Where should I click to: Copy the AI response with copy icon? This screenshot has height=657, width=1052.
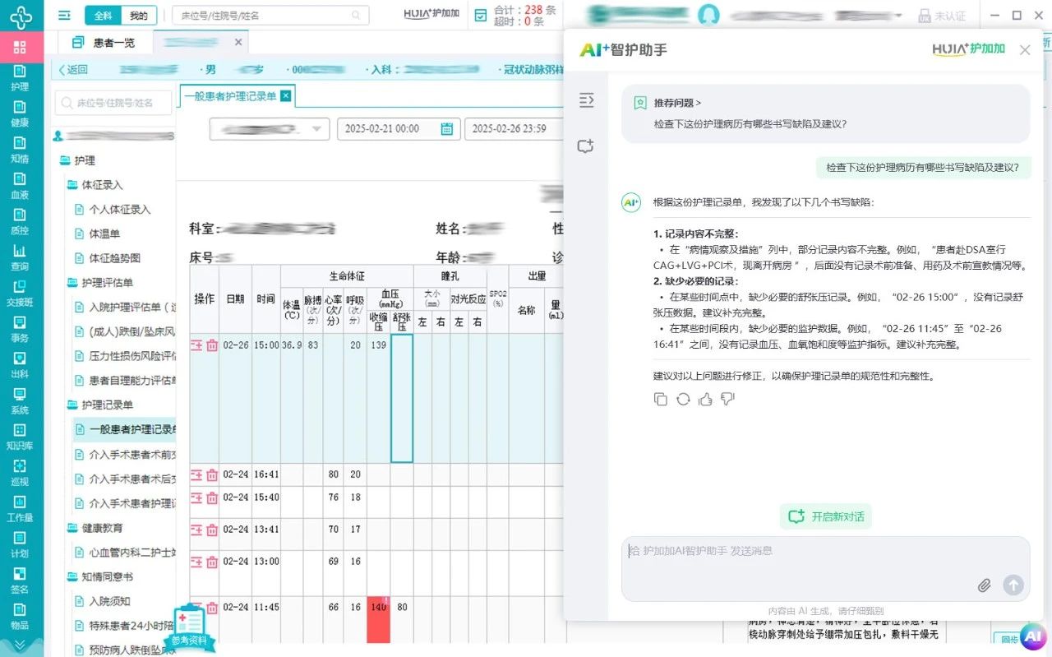(661, 399)
